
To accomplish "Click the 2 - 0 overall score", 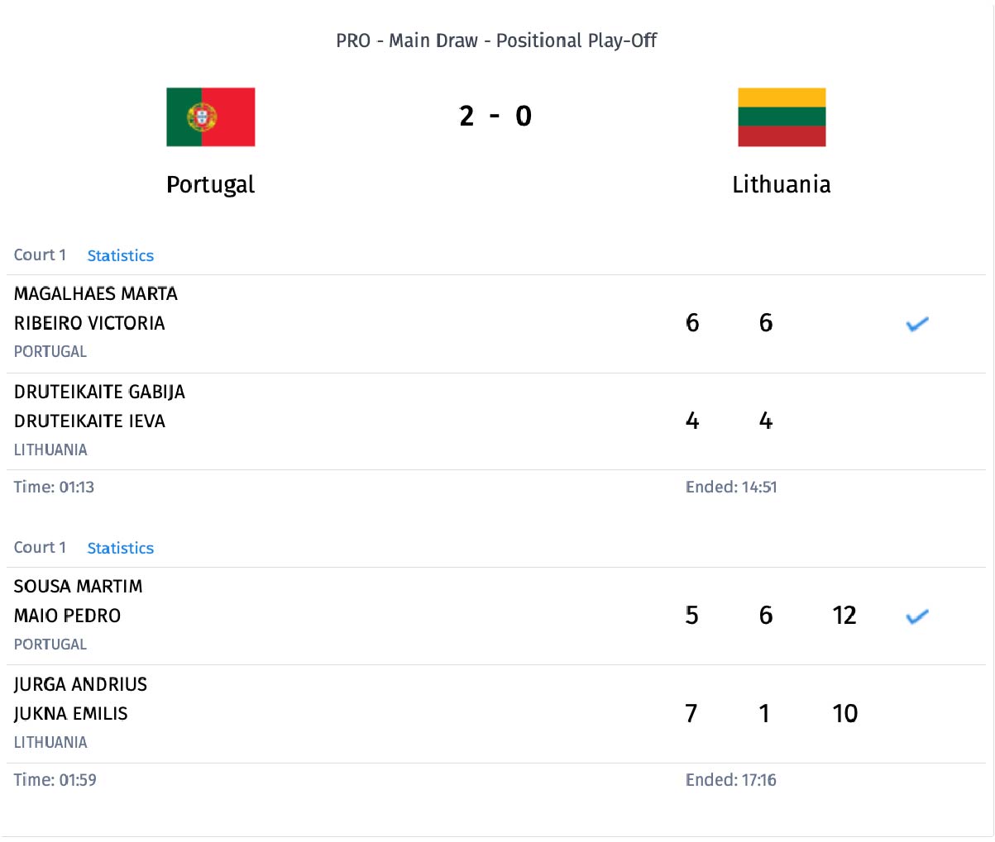I will tap(495, 116).
